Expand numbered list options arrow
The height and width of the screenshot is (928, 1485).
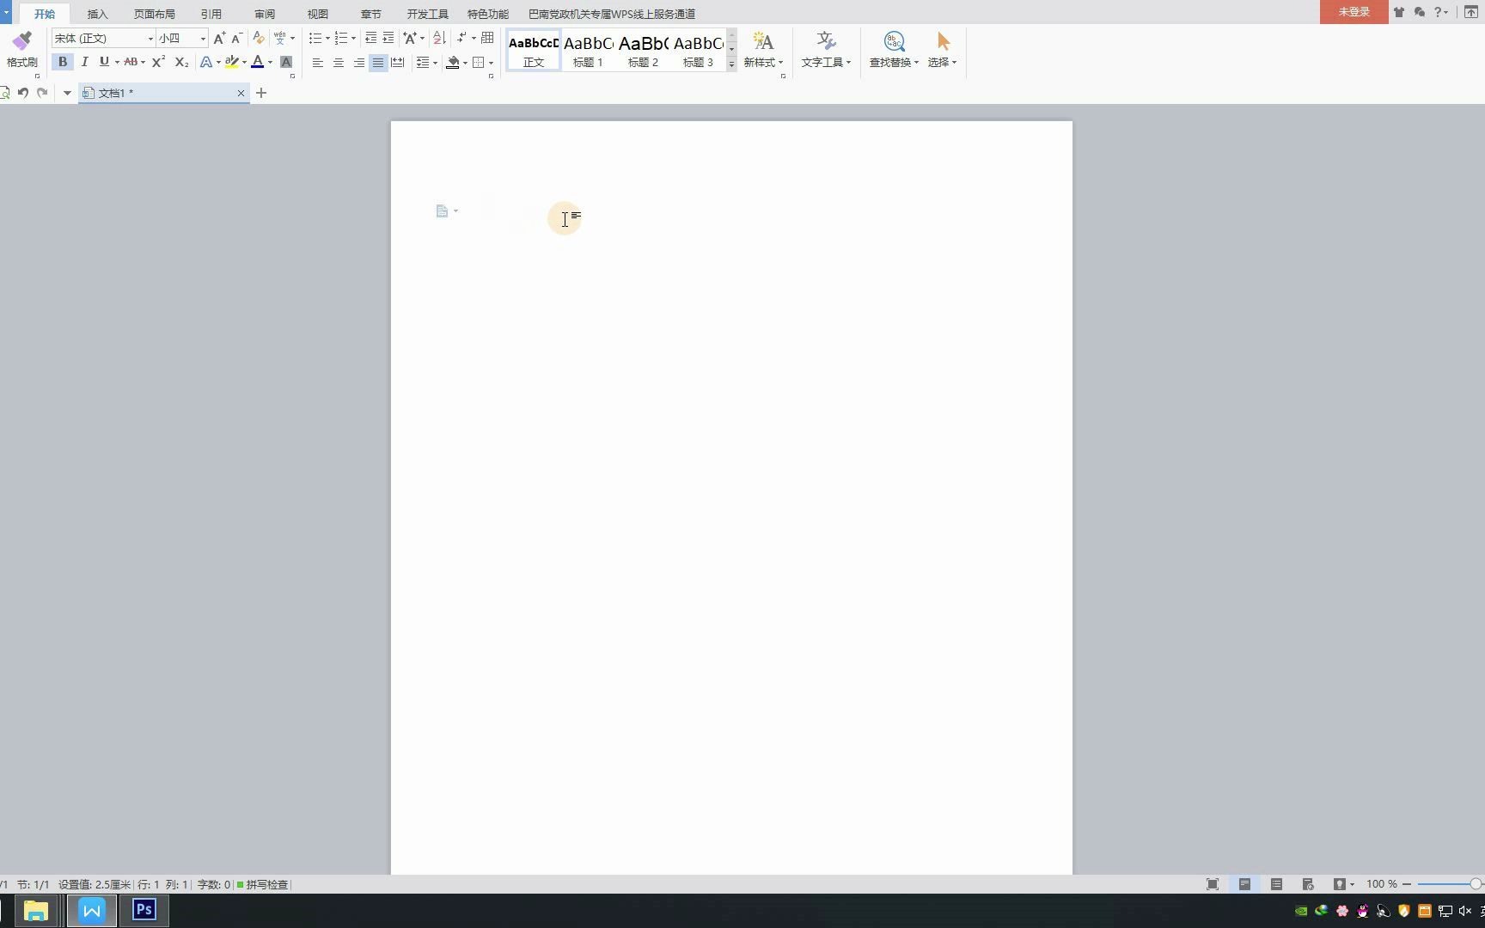(x=353, y=39)
